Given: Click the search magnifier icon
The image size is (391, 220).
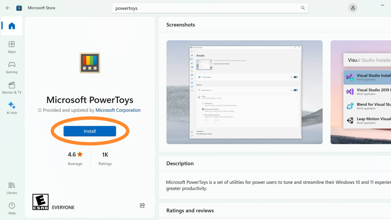Looking at the screenshot, I should pos(303,8).
